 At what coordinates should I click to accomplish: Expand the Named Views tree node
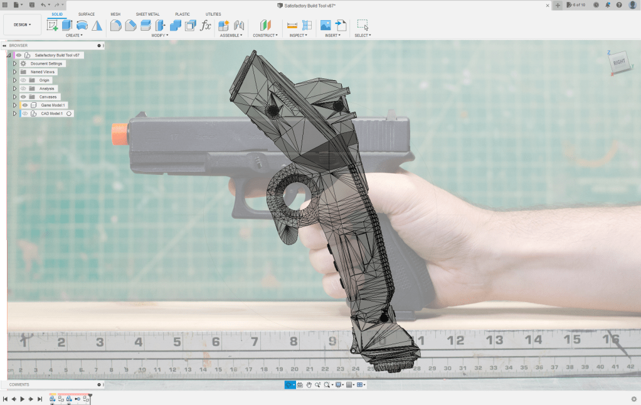pyautogui.click(x=14, y=72)
